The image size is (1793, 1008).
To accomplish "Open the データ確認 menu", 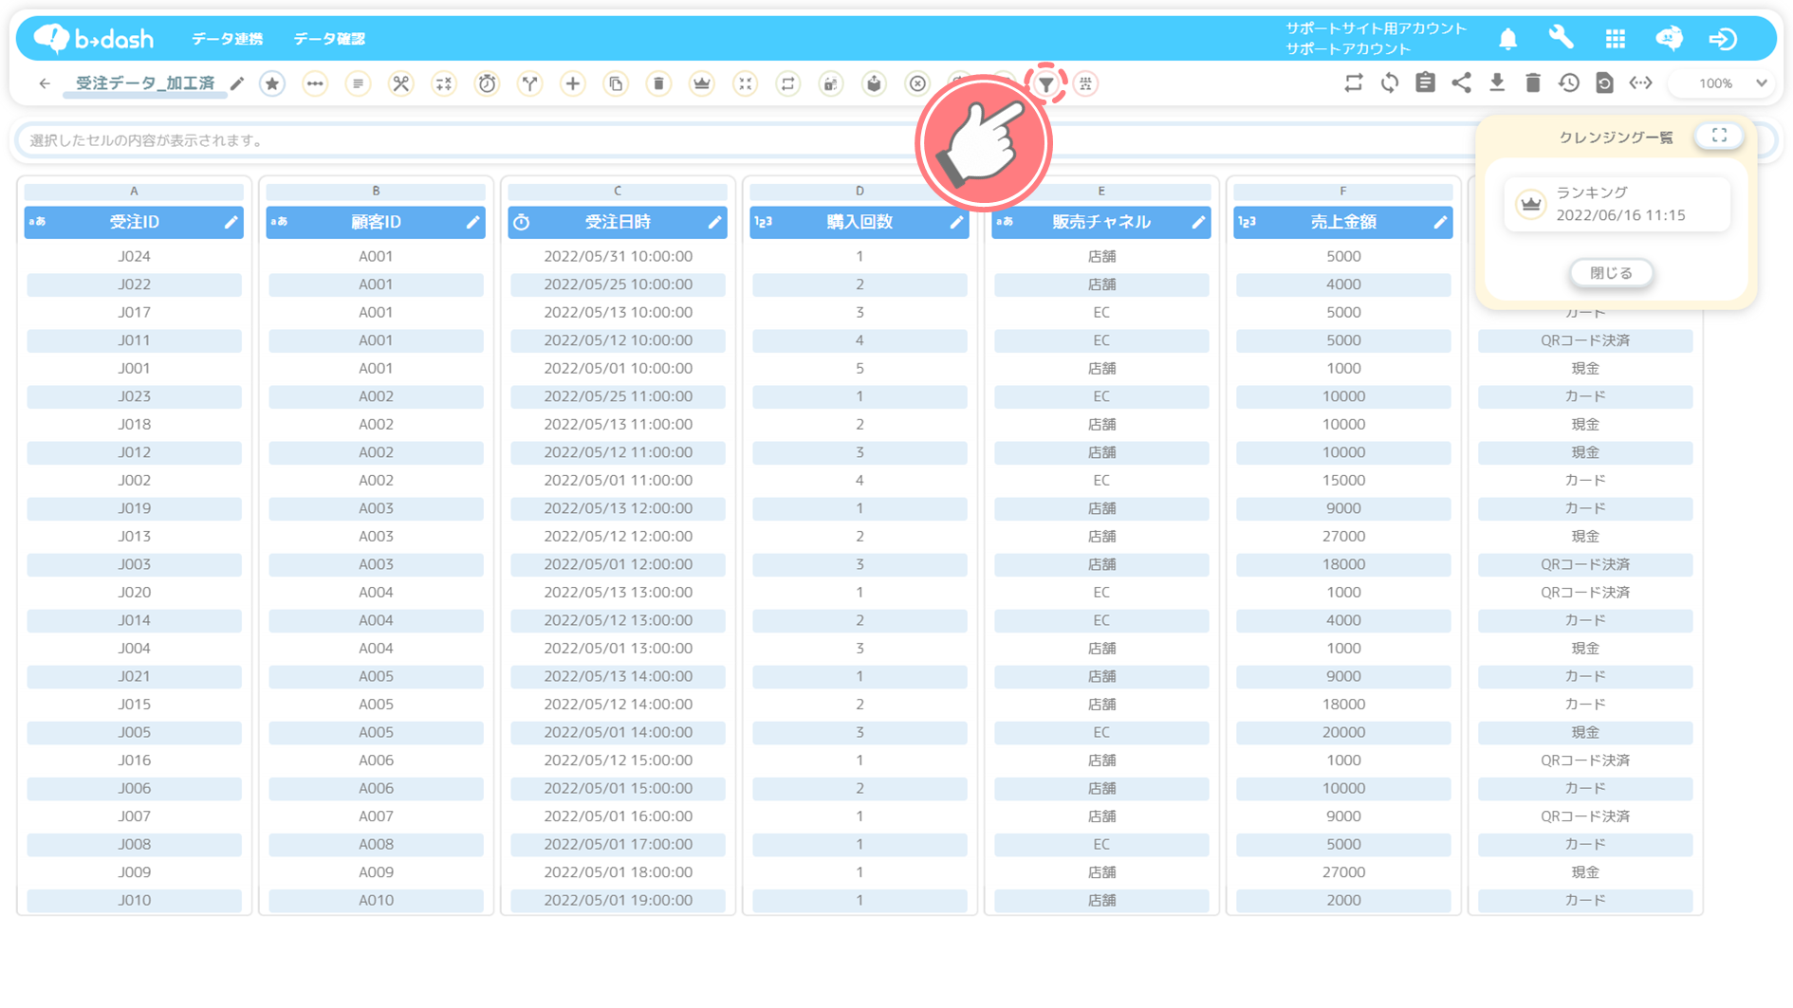I will coord(329,39).
